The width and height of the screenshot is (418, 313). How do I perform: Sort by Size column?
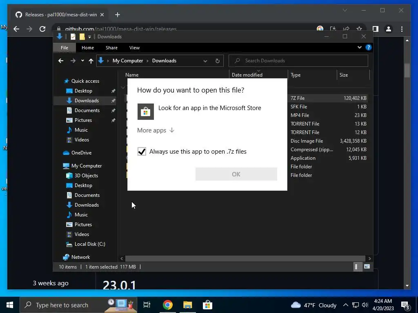[x=343, y=75]
